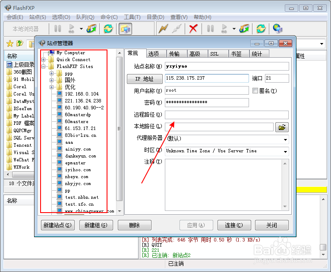Click the 删除 button
This screenshot has height=272, width=331.
135,225
